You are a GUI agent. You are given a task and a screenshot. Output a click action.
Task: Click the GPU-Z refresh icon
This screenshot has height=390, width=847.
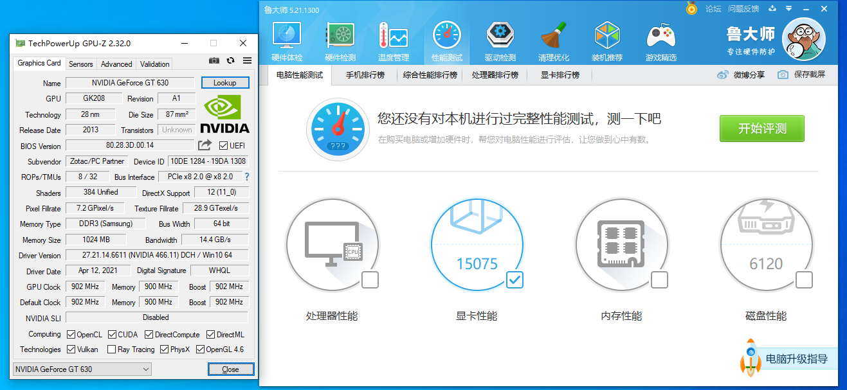point(231,60)
